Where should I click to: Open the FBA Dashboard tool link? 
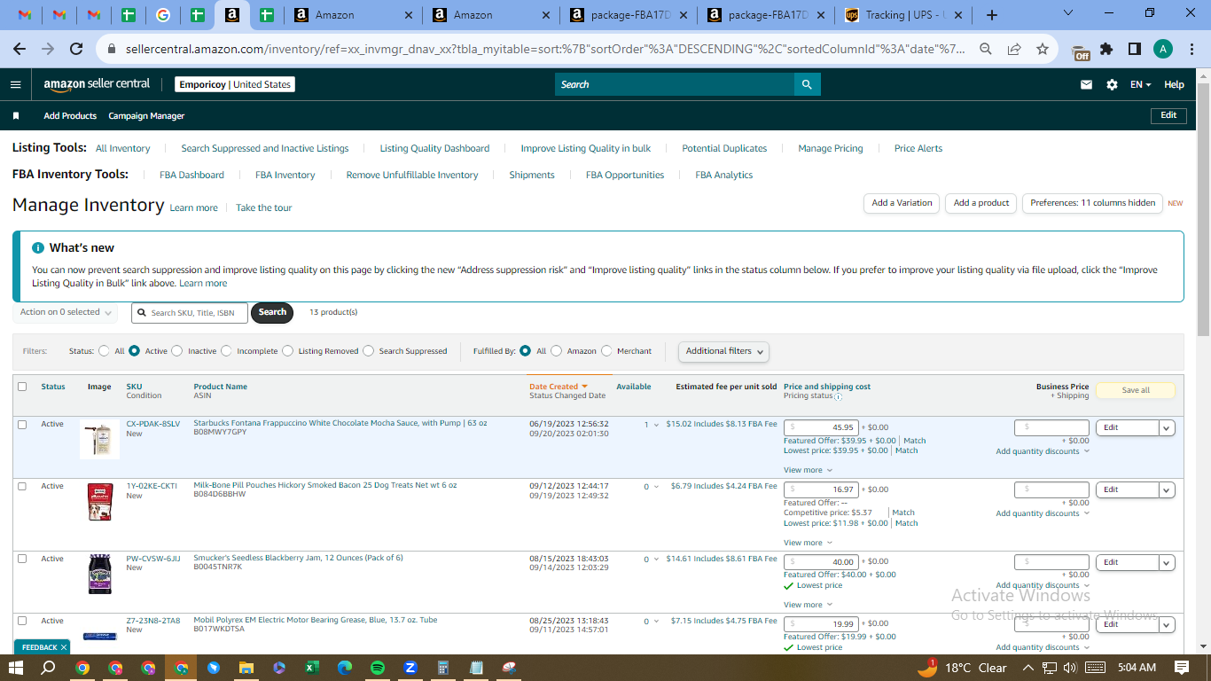coord(191,175)
